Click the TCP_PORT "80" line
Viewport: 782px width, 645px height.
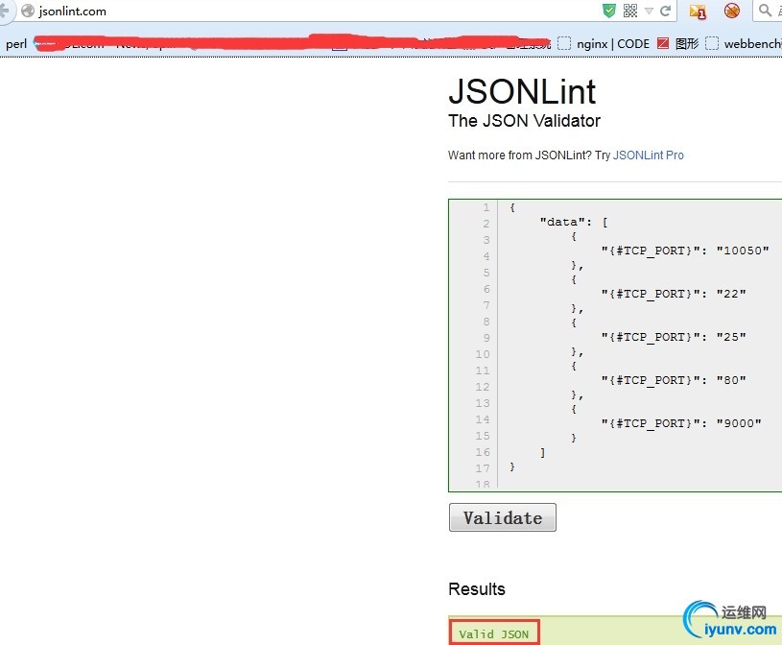[x=674, y=380]
